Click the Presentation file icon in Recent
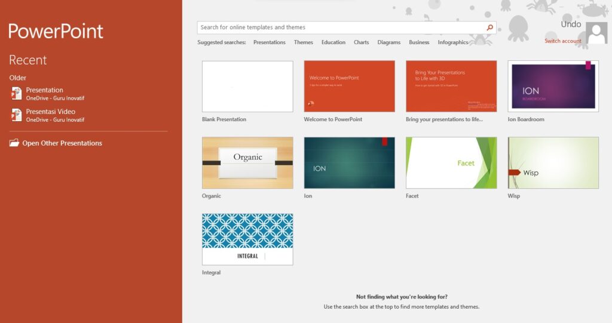Screen dimensions: 612x323 (x=16, y=94)
